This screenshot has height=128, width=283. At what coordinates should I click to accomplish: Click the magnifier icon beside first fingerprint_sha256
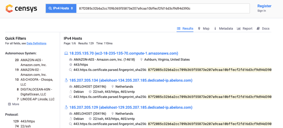71,70
